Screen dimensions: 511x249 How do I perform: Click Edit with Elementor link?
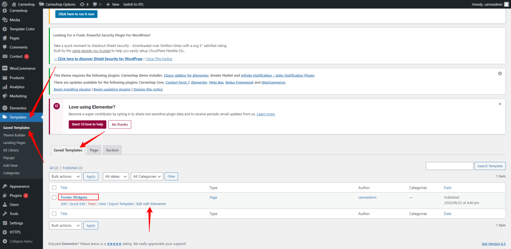click(x=151, y=204)
